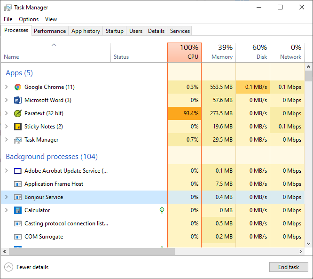Click the Task Manager row icon

[x=18, y=140]
